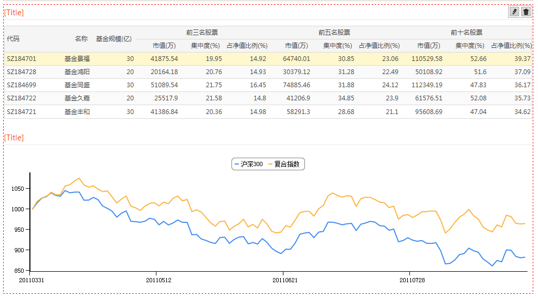Screen dimensions: 538x298
Task: Sort table by 代码 column header
Action: (13, 39)
